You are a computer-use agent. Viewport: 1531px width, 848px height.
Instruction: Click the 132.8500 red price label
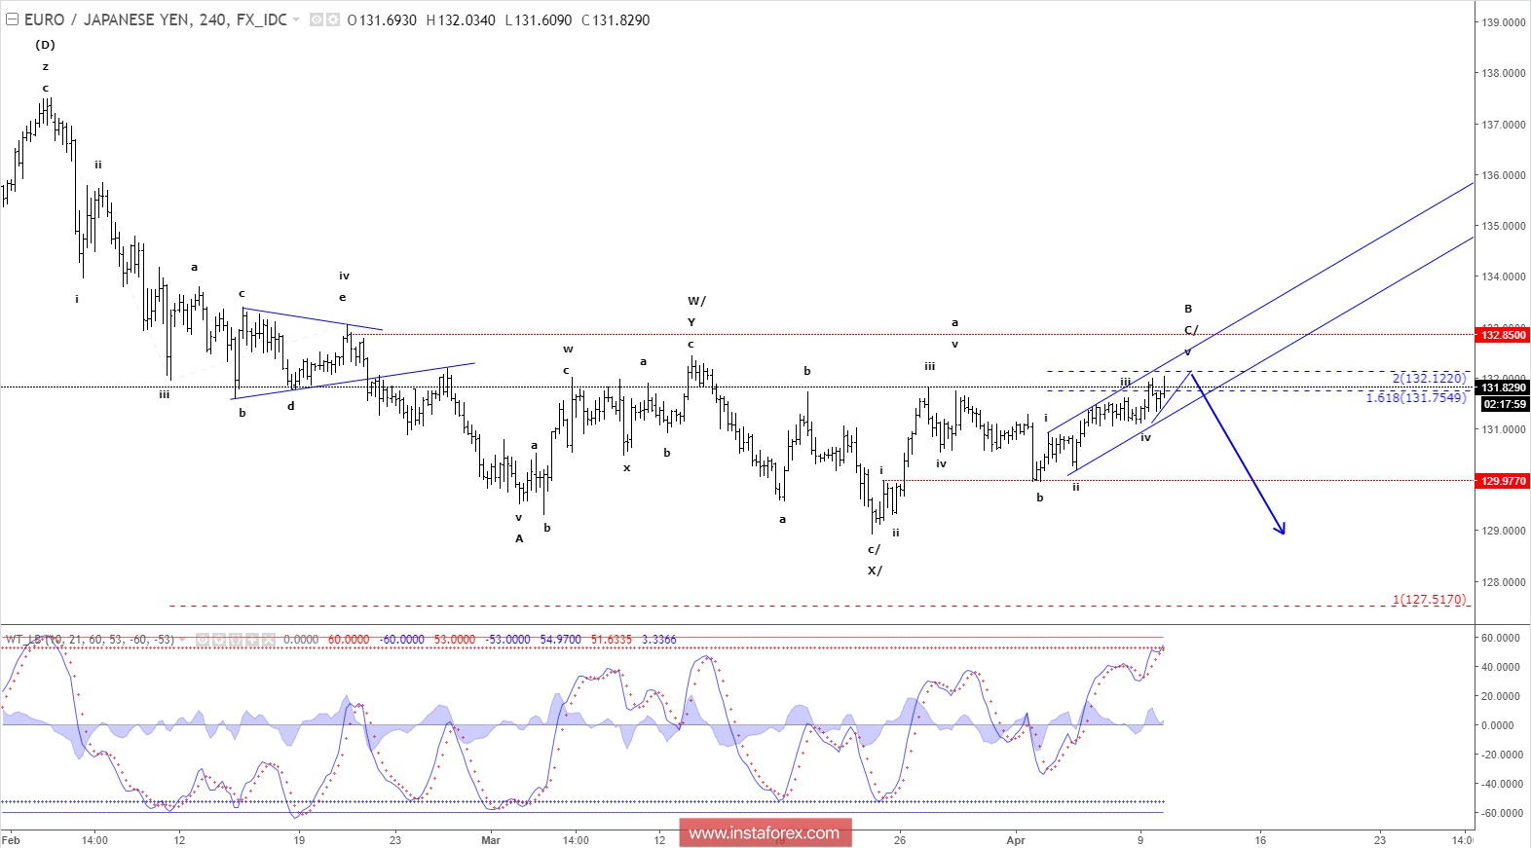(1504, 335)
